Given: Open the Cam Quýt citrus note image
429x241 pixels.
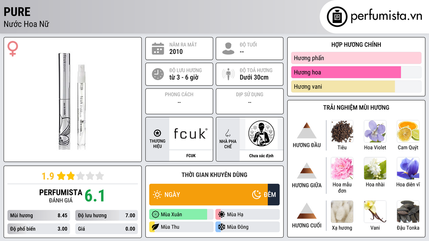Looking at the screenshot, I should coord(408,131).
